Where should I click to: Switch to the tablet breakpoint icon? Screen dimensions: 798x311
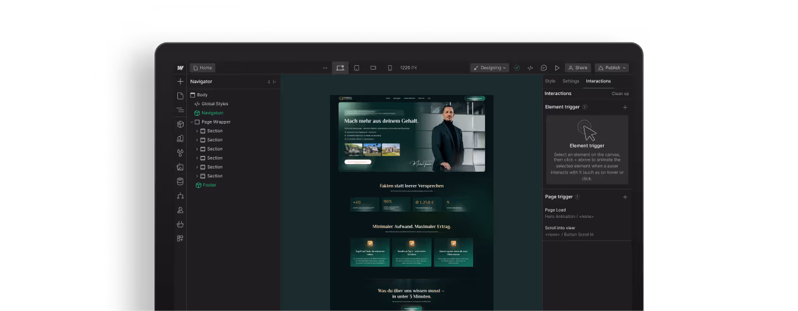pos(357,68)
